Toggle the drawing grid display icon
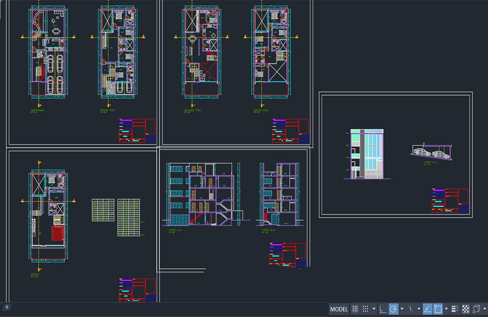The height and width of the screenshot is (317, 488). point(355,309)
